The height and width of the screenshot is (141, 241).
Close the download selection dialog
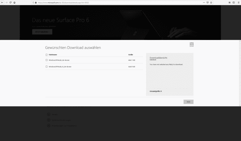pyautogui.click(x=191, y=44)
